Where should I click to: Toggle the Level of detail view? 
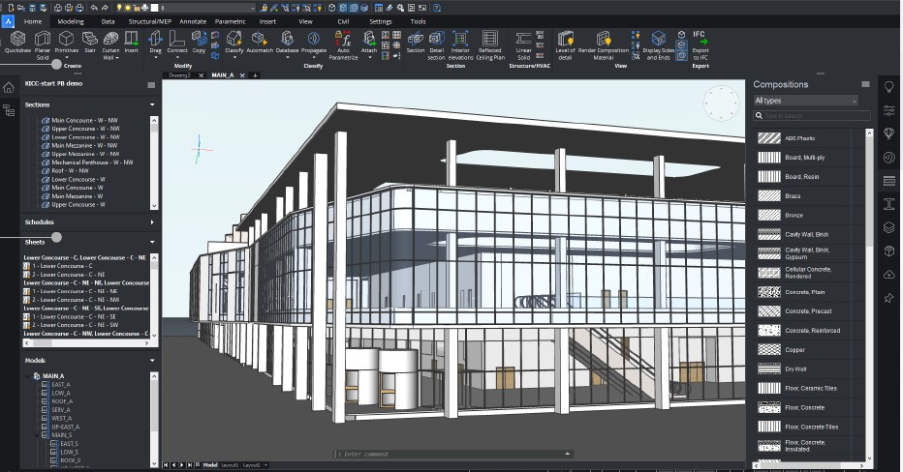[566, 45]
